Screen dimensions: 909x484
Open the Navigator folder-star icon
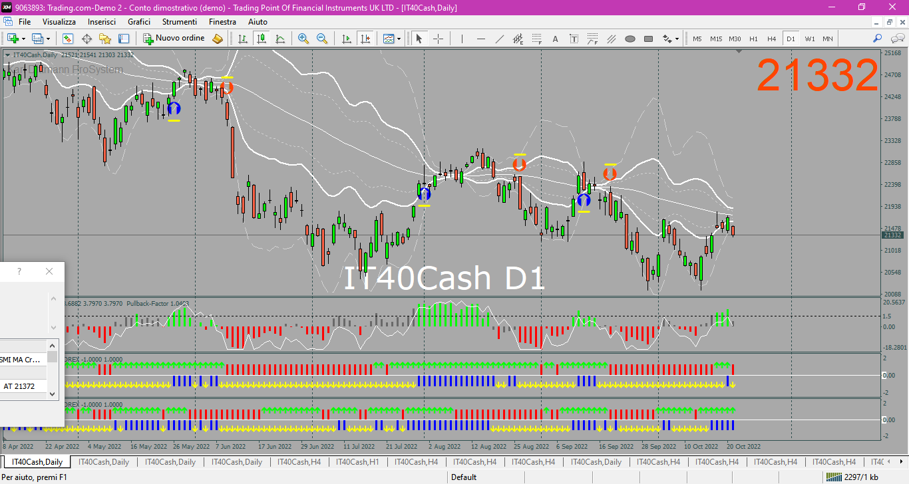[x=105, y=39]
